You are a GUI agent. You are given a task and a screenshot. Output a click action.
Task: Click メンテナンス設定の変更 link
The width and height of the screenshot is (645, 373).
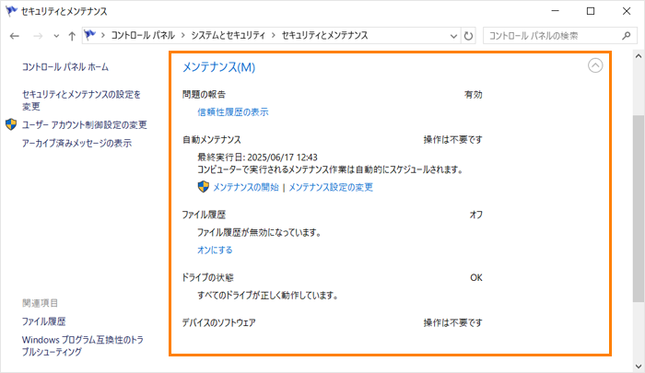[331, 187]
